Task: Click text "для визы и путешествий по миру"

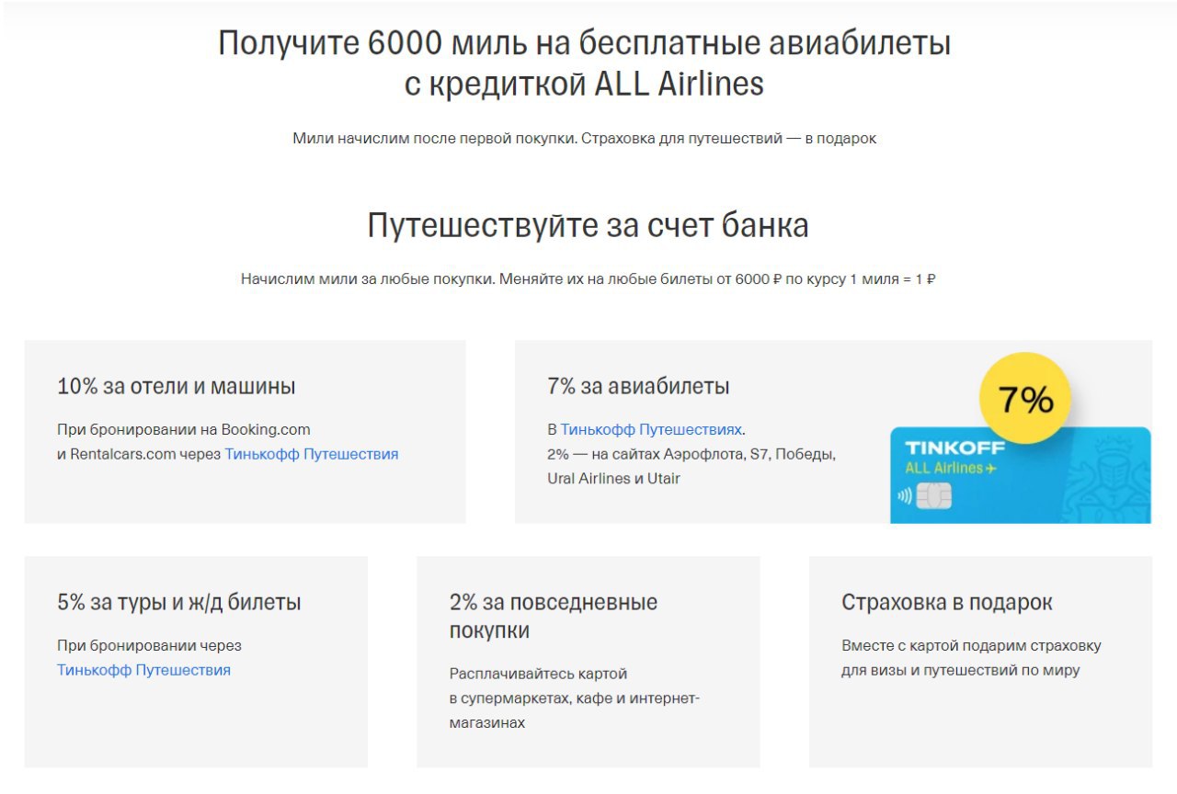Action: (961, 671)
